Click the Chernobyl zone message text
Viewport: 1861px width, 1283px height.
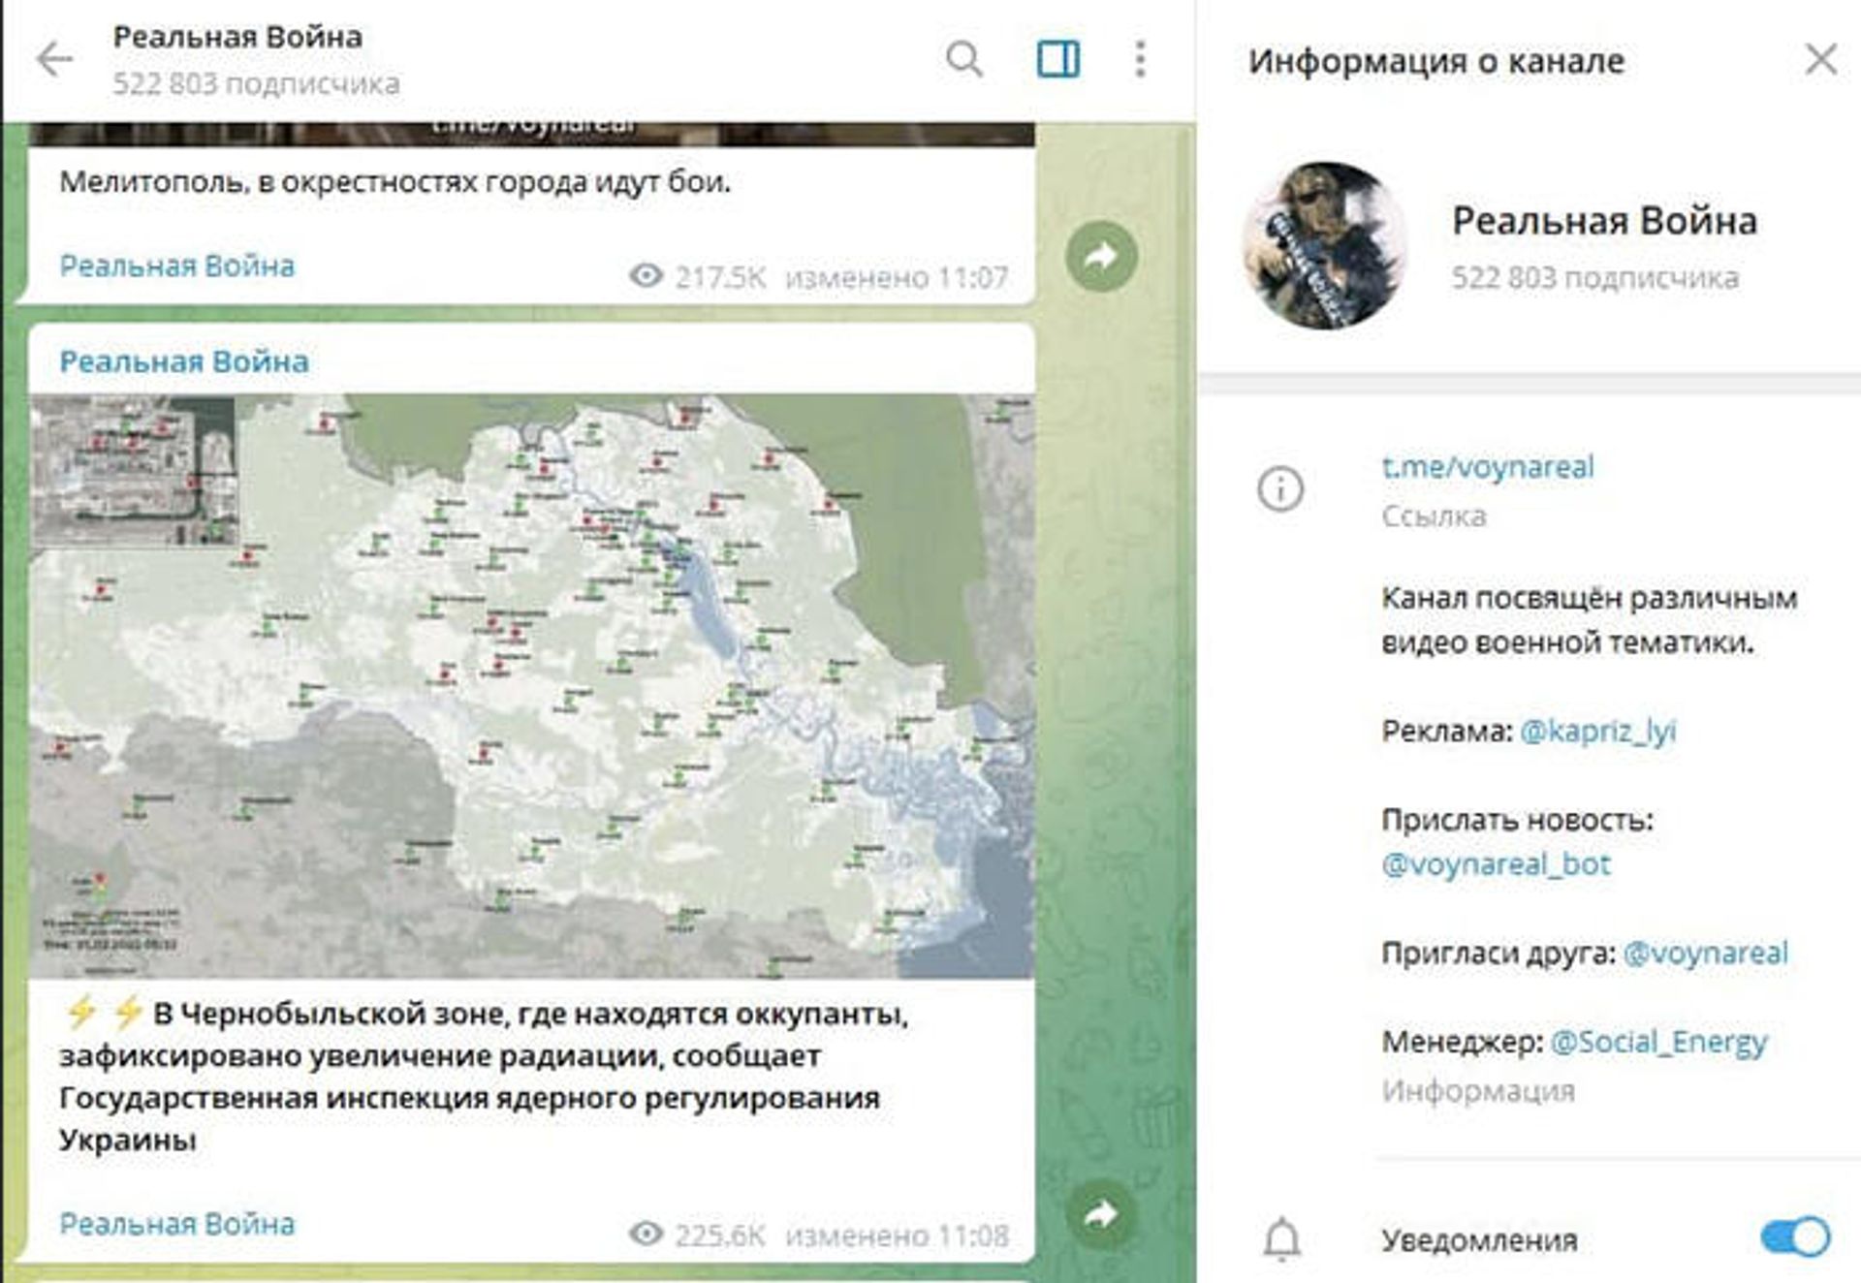(x=483, y=1077)
